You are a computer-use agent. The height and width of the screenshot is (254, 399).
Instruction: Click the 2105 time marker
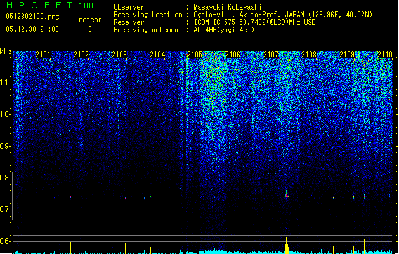[x=195, y=55]
